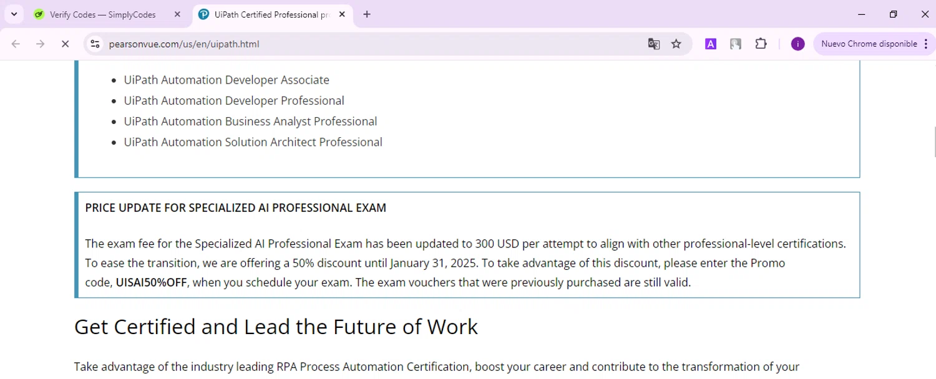Stop loading the page
936x379 pixels.
click(65, 44)
